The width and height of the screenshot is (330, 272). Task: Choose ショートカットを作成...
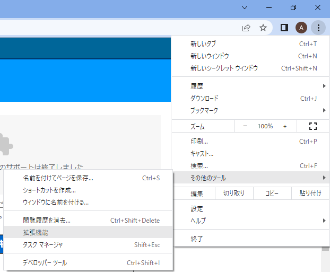88,190
